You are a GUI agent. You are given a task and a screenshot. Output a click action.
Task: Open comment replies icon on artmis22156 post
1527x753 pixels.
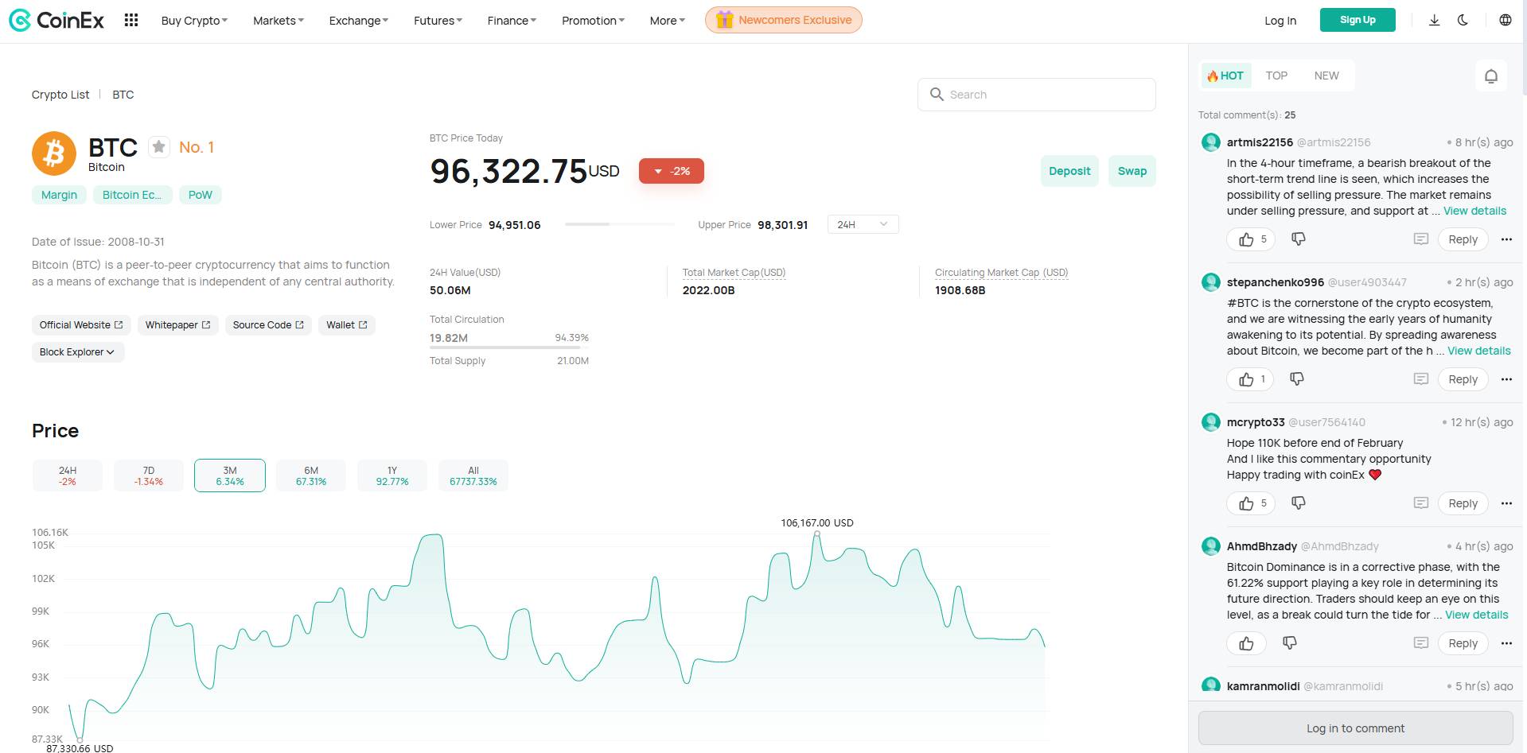[1420, 239]
